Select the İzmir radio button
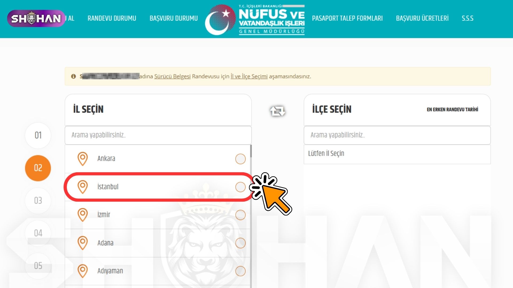 click(240, 215)
